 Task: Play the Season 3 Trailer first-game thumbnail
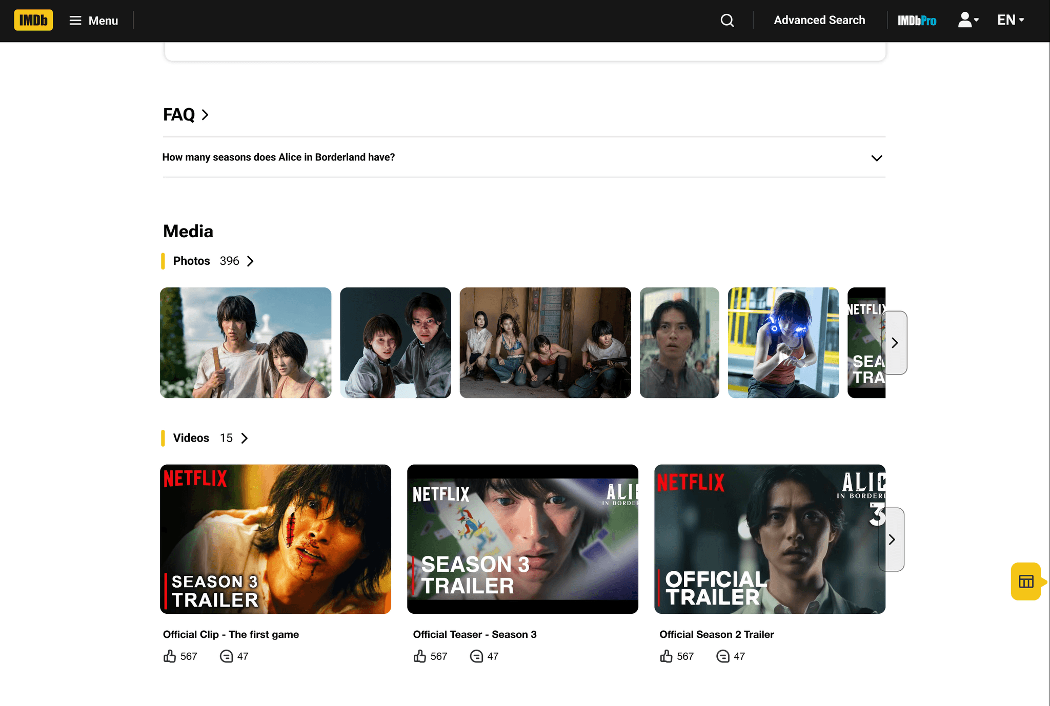click(275, 539)
